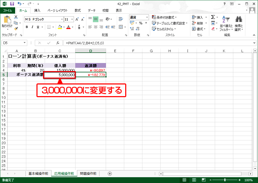
Task: Select the Format Painter brush
Action: [16, 29]
